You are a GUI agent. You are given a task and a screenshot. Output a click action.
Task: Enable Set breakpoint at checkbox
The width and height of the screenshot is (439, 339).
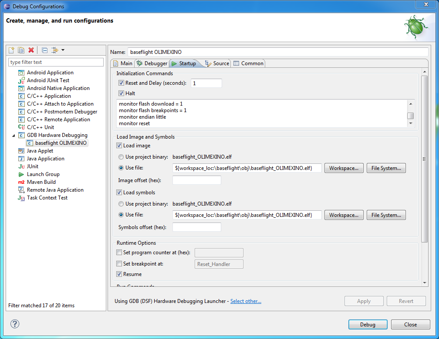pos(119,264)
